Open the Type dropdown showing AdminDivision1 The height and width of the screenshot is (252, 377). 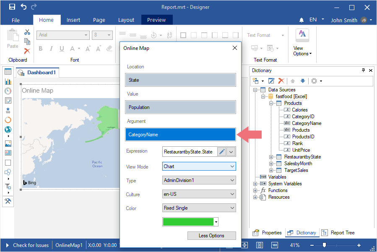coord(199,180)
